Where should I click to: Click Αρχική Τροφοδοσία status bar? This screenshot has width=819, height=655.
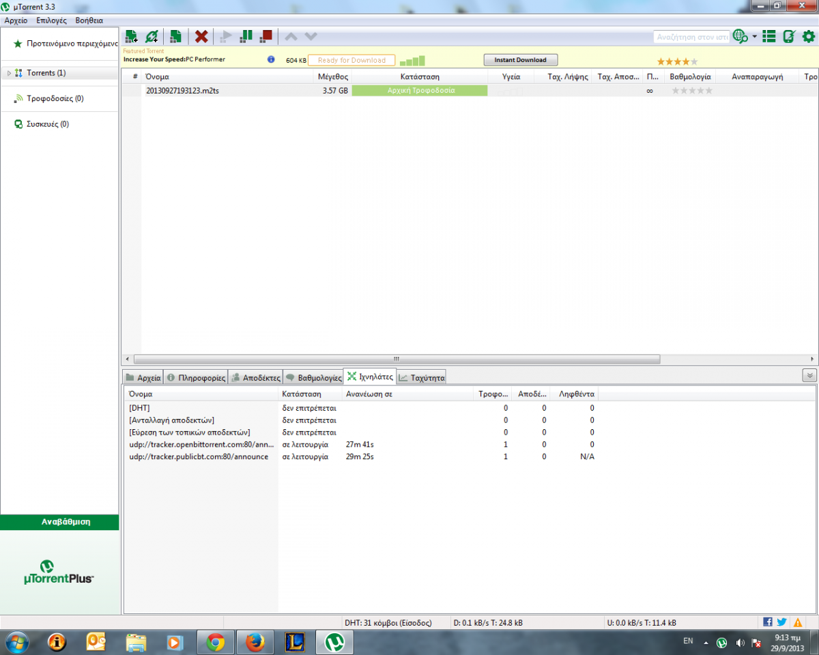click(x=420, y=90)
